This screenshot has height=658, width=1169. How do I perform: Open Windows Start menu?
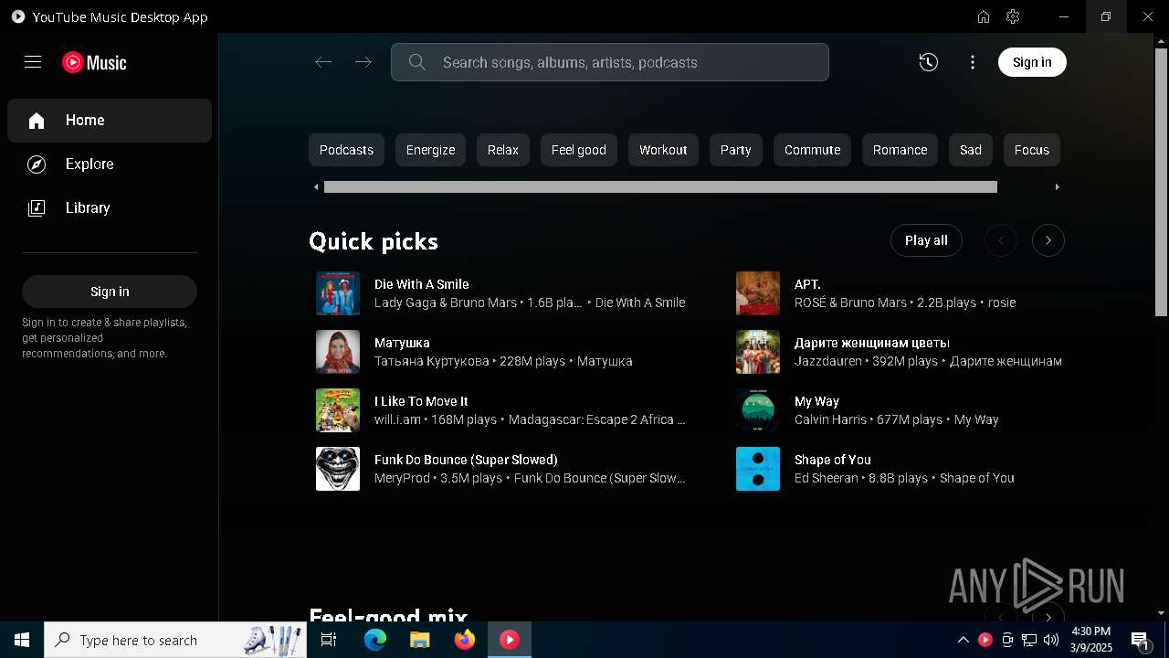coord(22,640)
